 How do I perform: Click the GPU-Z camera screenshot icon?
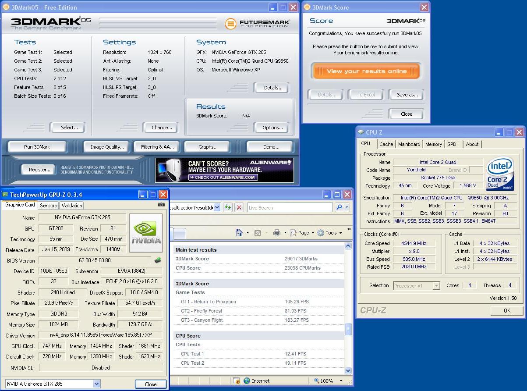[x=161, y=205]
